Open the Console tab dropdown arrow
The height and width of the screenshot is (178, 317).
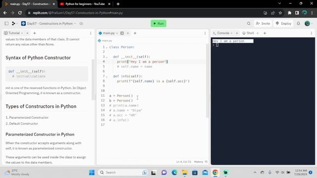pos(231,33)
